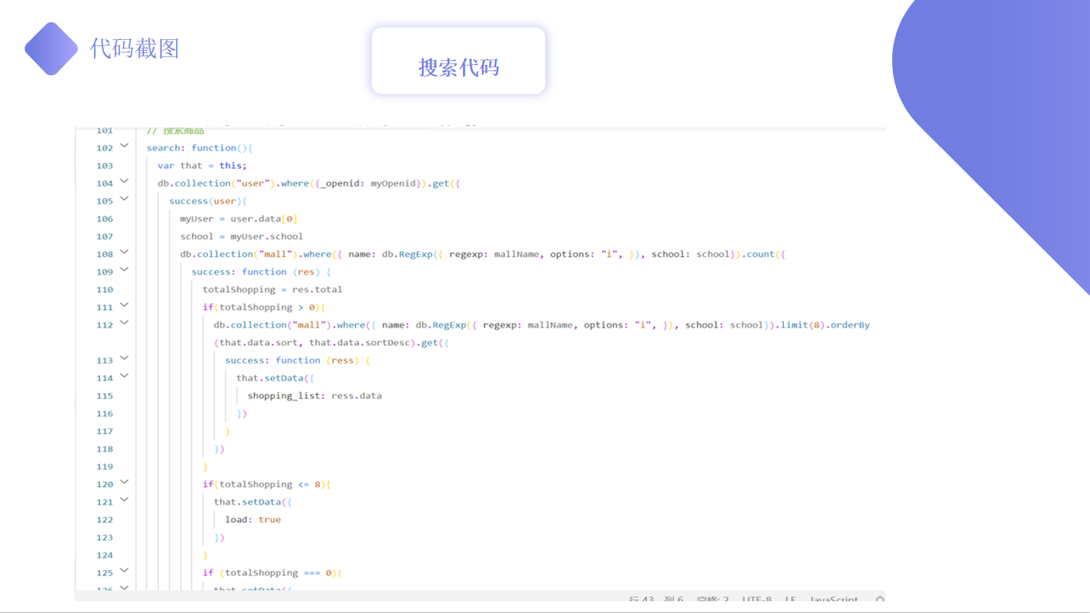Open the 空格: 2 indentation setting
The width and height of the screenshot is (1090, 613).
pyautogui.click(x=713, y=600)
